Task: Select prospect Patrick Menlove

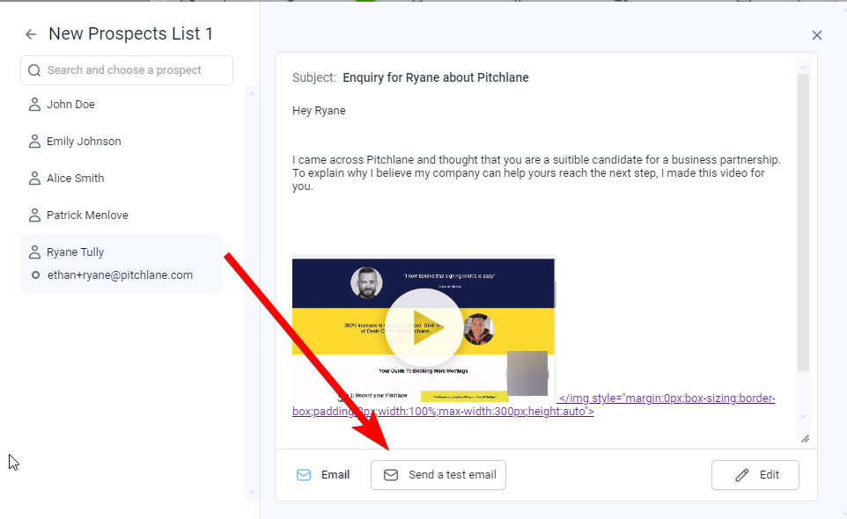Action: tap(87, 216)
